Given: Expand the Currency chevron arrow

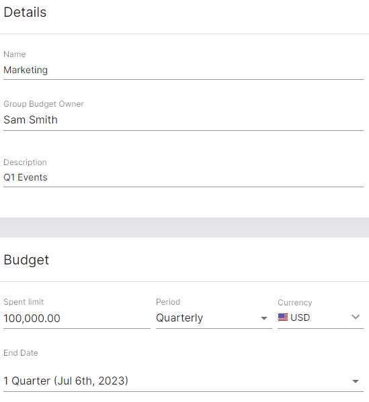Looking at the screenshot, I should tap(356, 317).
